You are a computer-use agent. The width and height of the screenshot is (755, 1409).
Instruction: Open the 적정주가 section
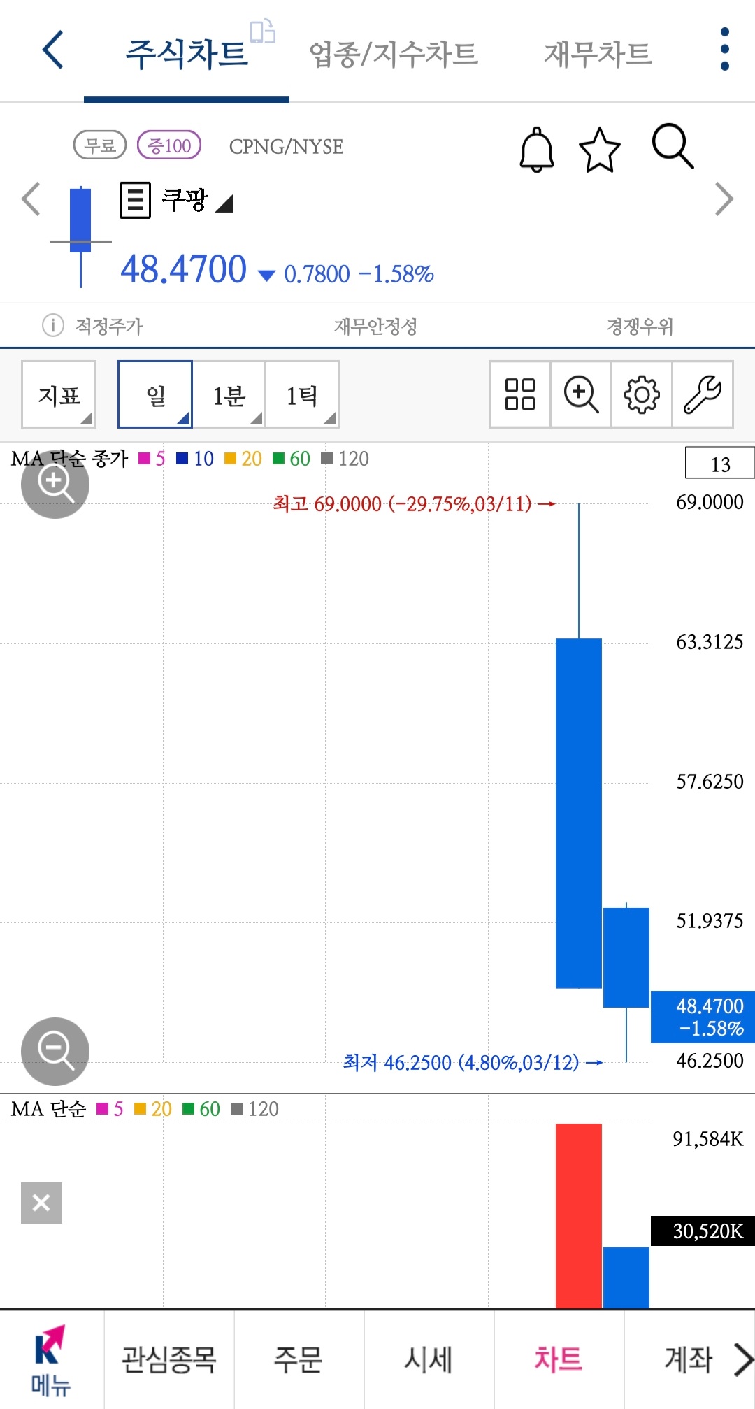pyautogui.click(x=109, y=326)
